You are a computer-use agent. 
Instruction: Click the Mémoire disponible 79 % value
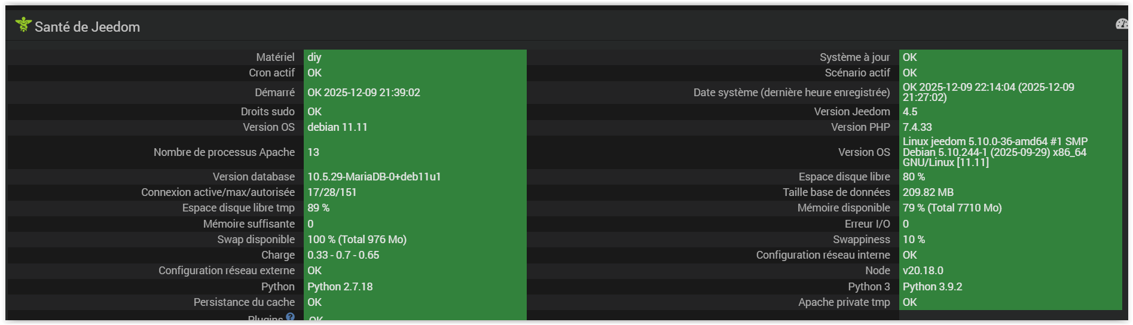(952, 208)
